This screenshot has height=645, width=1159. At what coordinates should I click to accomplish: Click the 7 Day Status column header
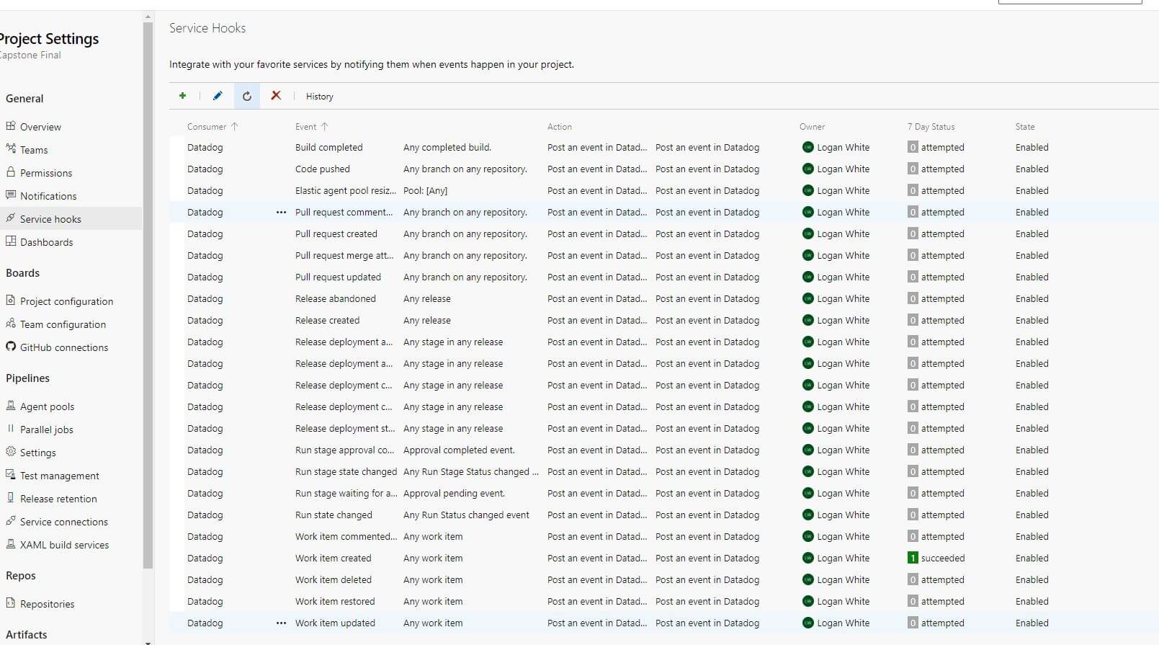tap(931, 127)
